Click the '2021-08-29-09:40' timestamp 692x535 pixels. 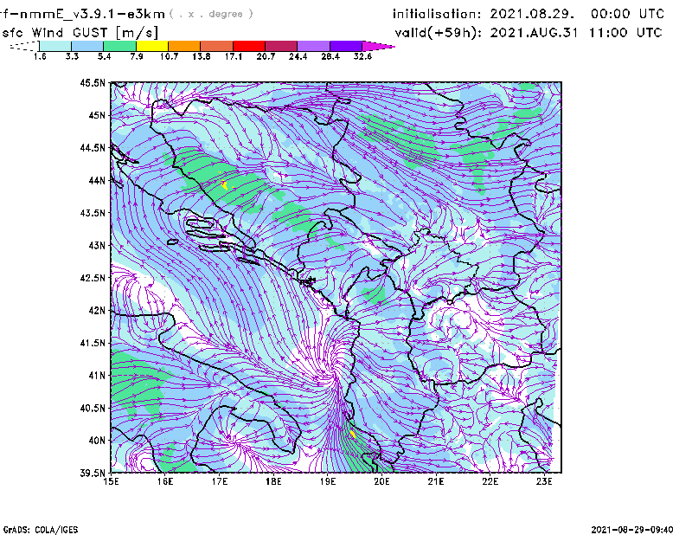point(632,530)
